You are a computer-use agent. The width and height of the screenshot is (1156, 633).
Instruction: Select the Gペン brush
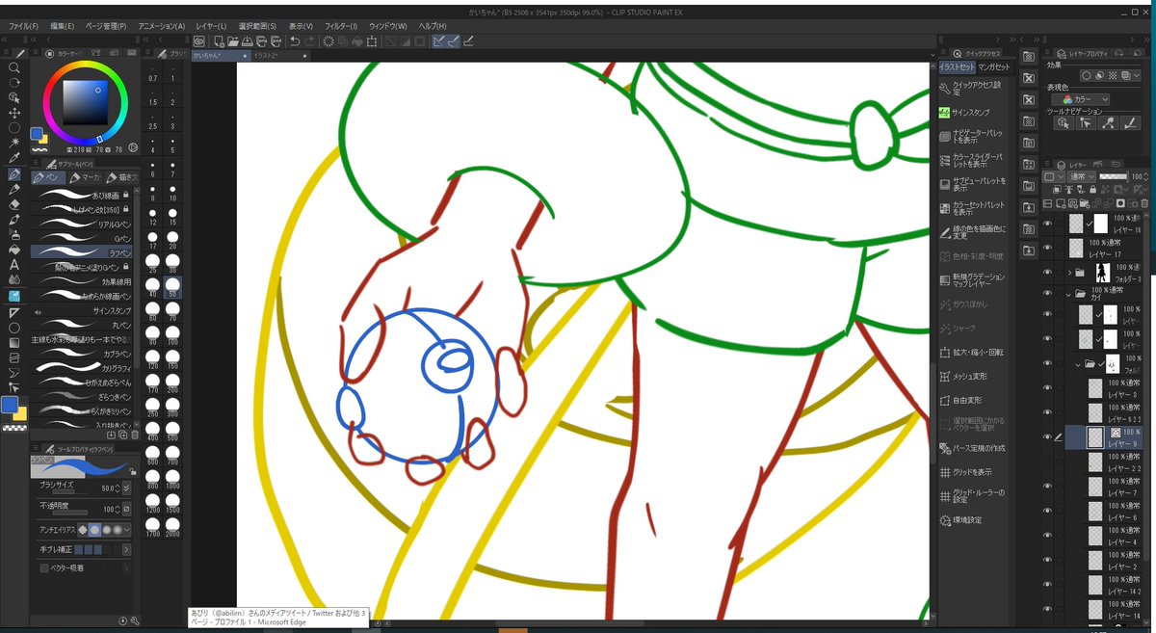(84, 237)
